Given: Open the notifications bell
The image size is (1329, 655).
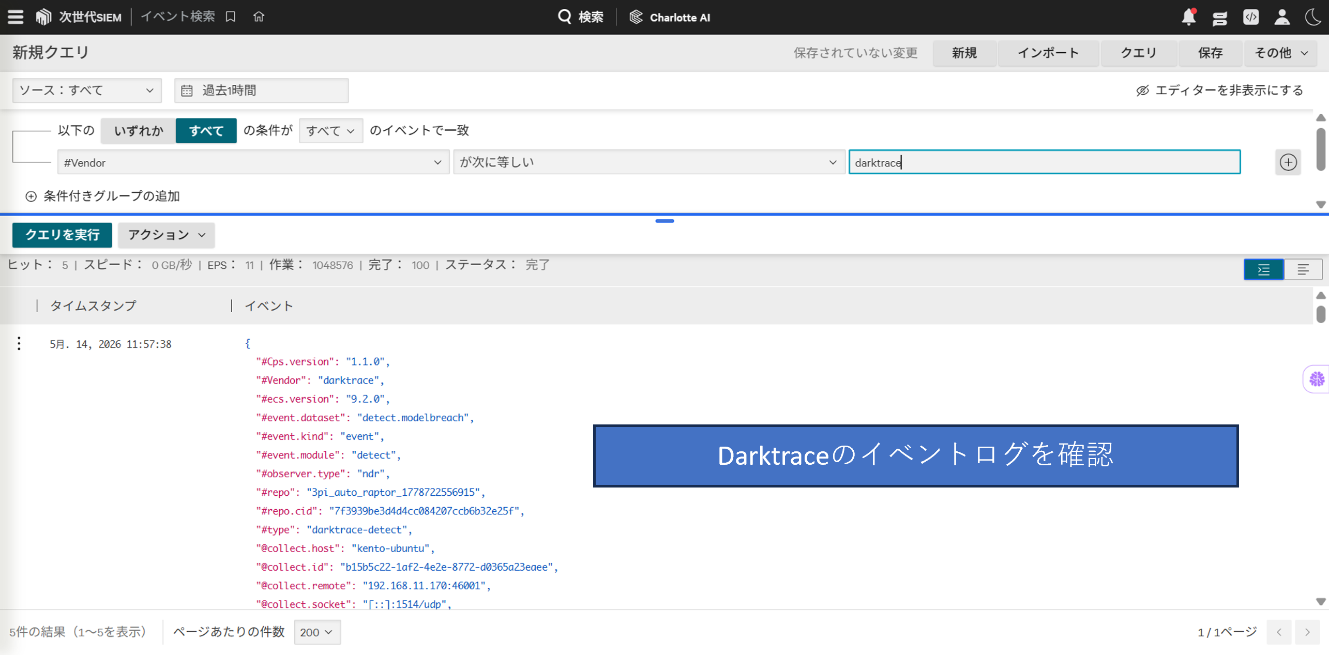Looking at the screenshot, I should (x=1188, y=17).
